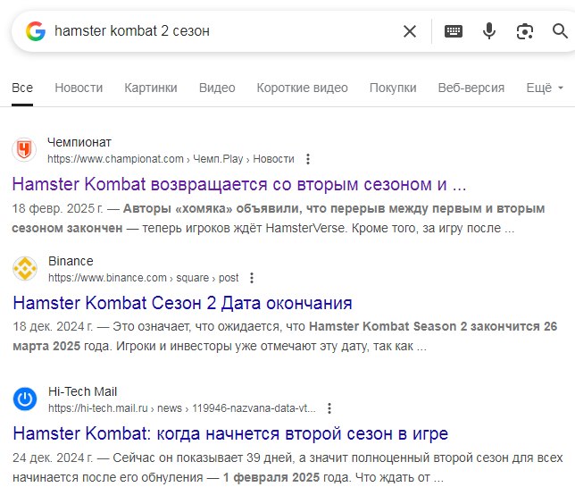Click the championat.com URL breadcrumb

tap(171, 159)
